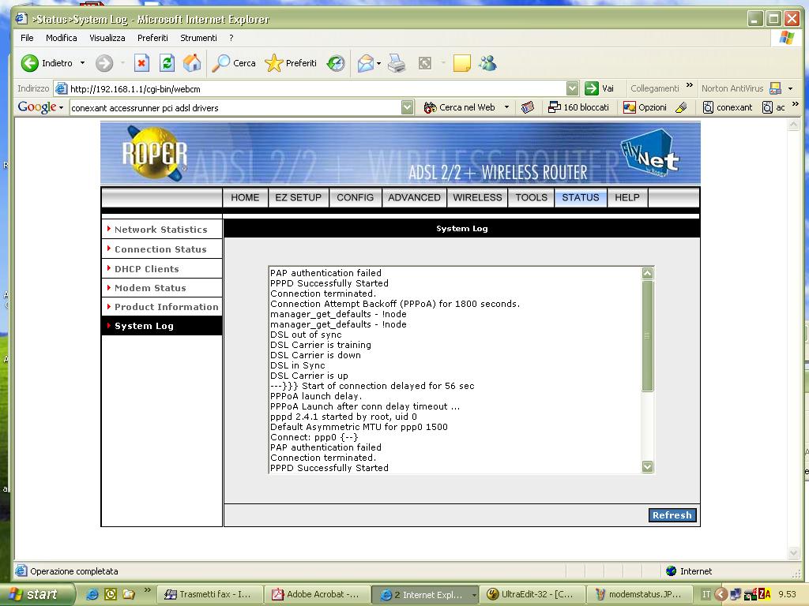This screenshot has width=809, height=606.
Task: Click the system log scrollbar down arrow
Action: (x=648, y=466)
